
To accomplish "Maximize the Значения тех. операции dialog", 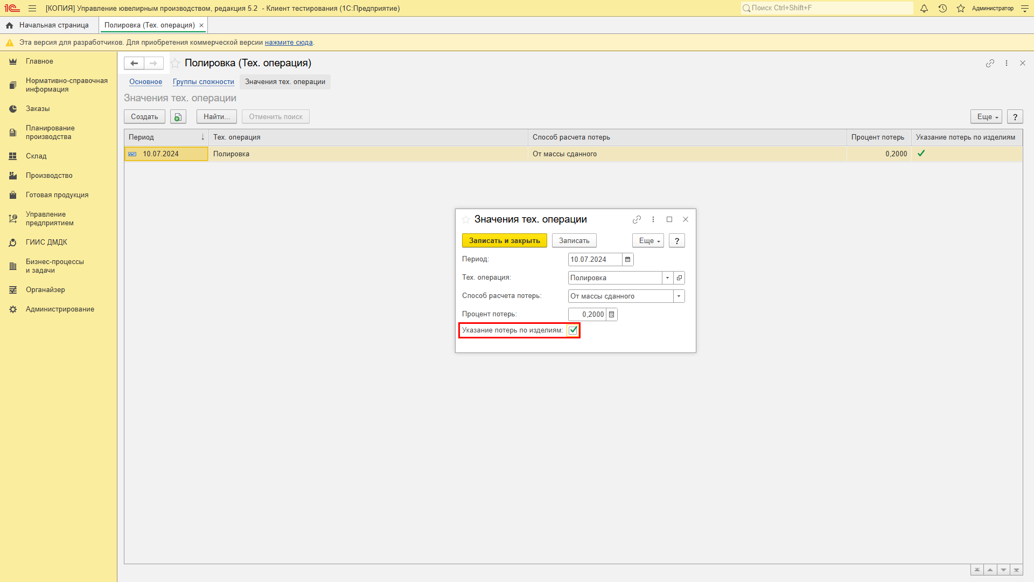I will [669, 219].
